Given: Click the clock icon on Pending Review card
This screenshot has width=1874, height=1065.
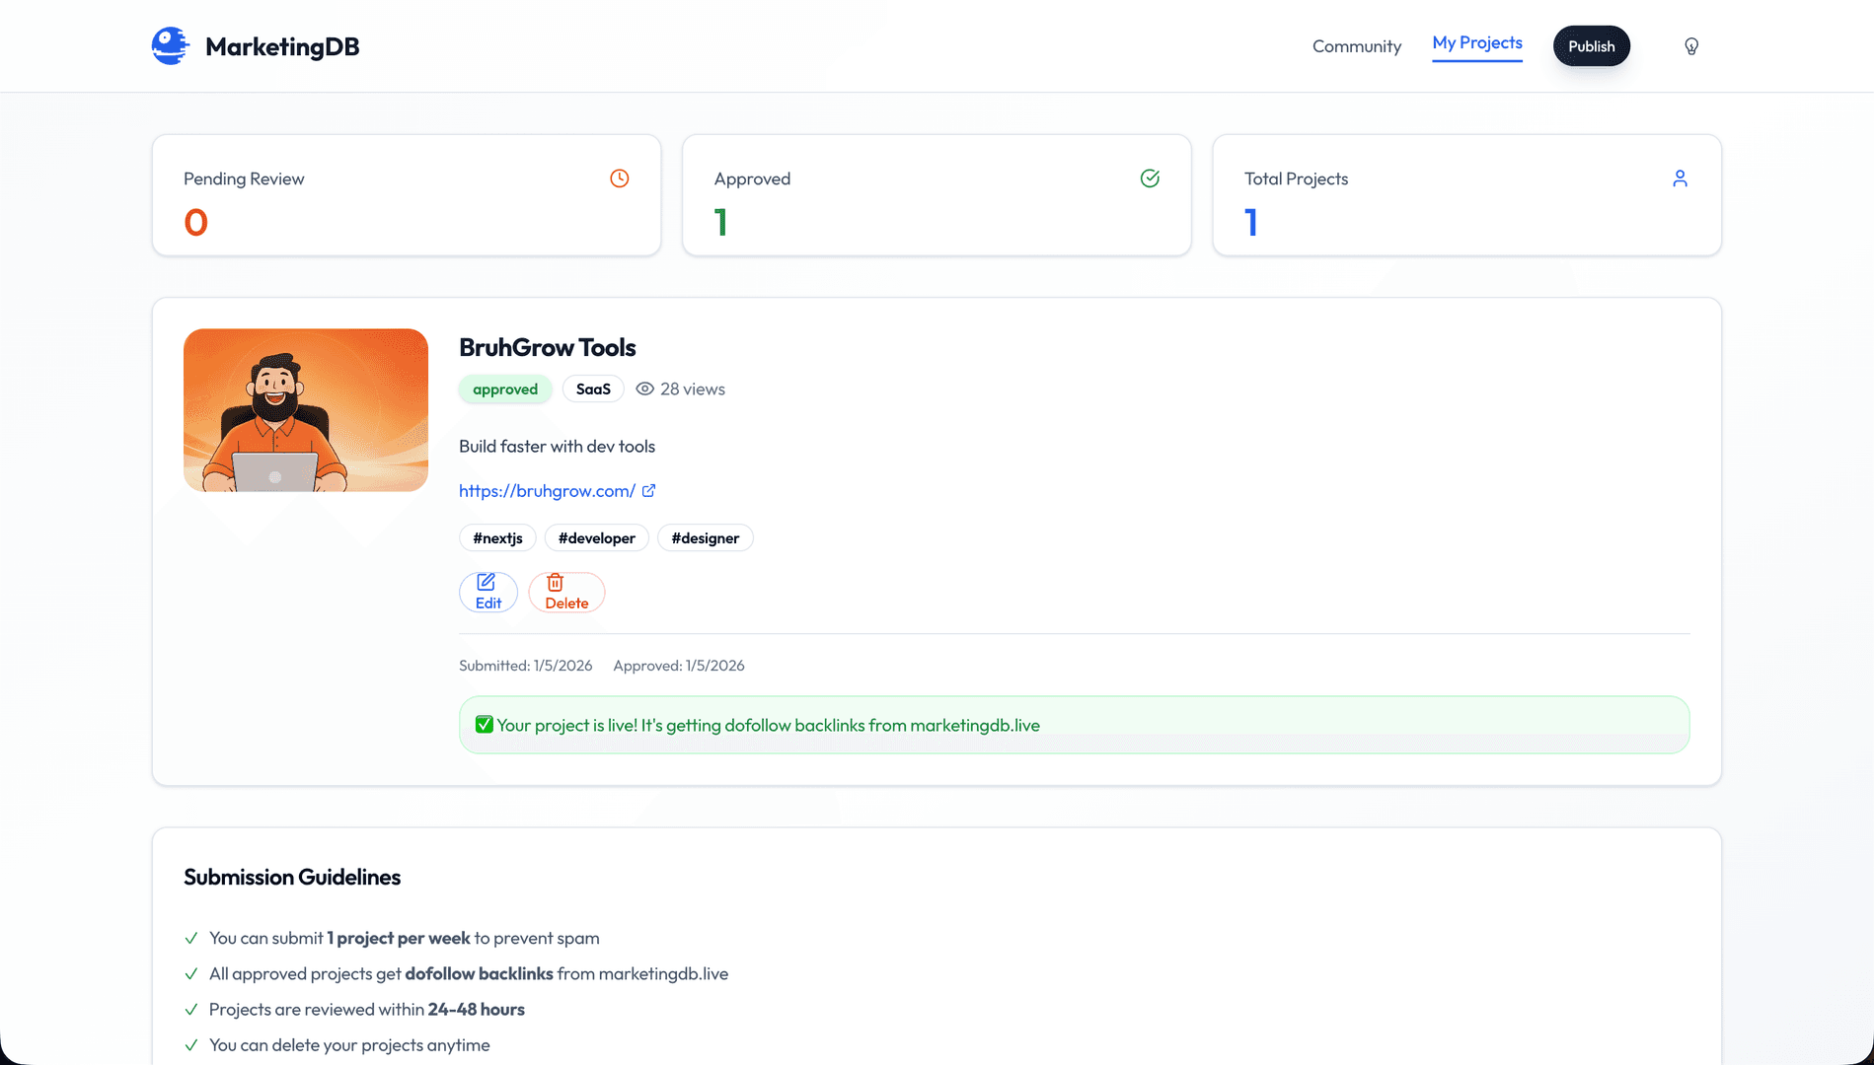Looking at the screenshot, I should click(x=619, y=178).
